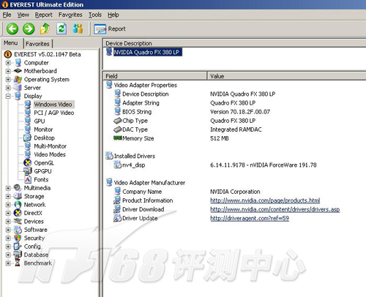
Task: Expand the Benchmark tree node
Action: click(x=8, y=263)
